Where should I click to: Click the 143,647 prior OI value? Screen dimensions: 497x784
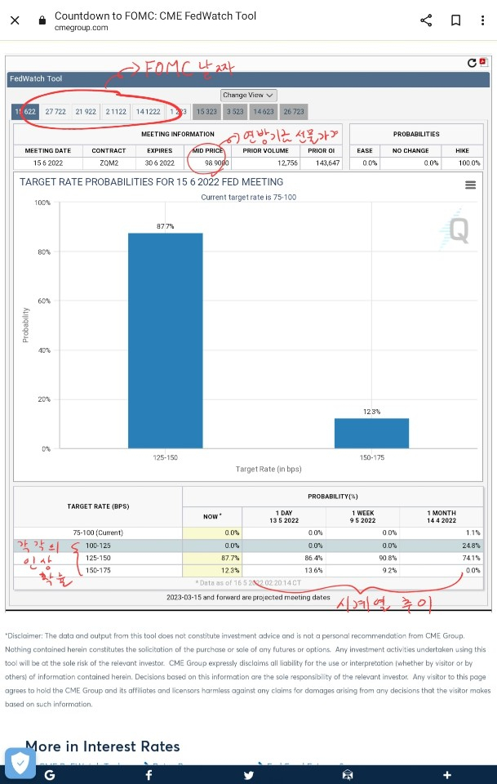point(327,163)
